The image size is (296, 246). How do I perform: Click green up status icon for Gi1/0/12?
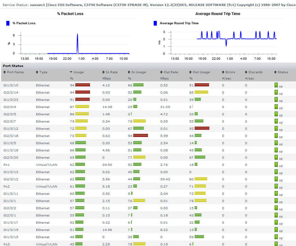pyautogui.click(x=276, y=128)
